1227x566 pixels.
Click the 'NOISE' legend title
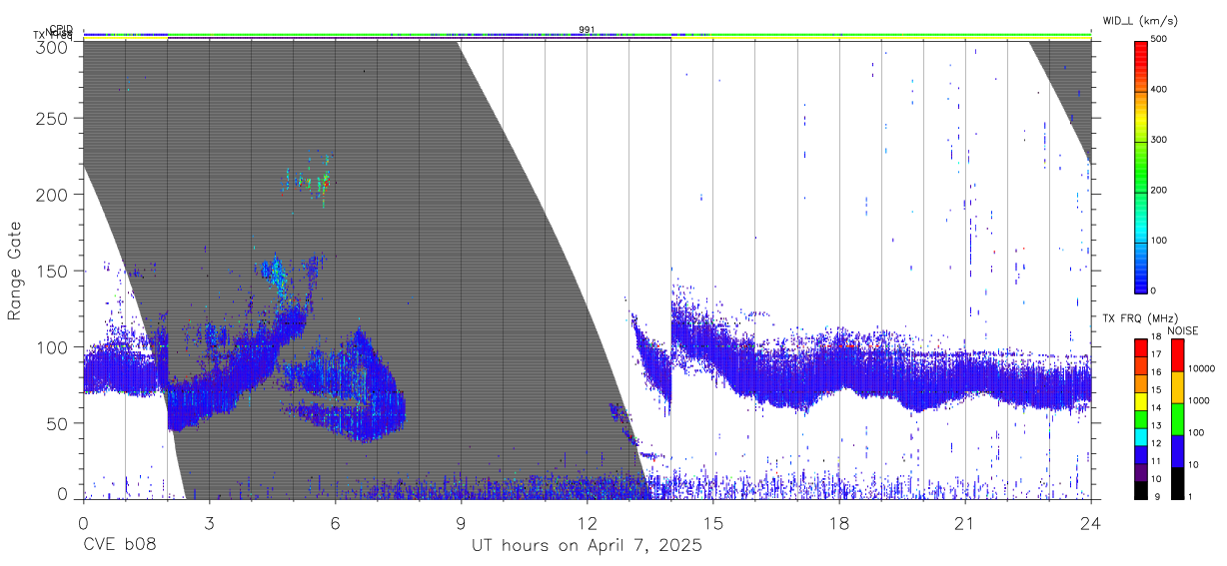1183,330
